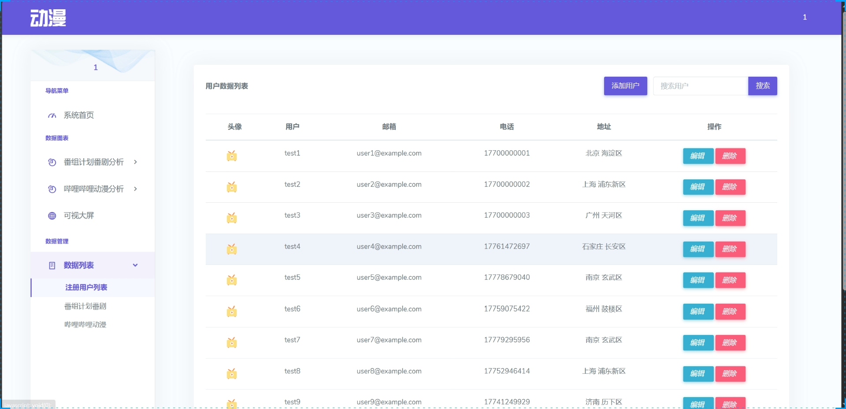Click address 广州 天河区
This screenshot has height=409, width=846.
point(604,216)
